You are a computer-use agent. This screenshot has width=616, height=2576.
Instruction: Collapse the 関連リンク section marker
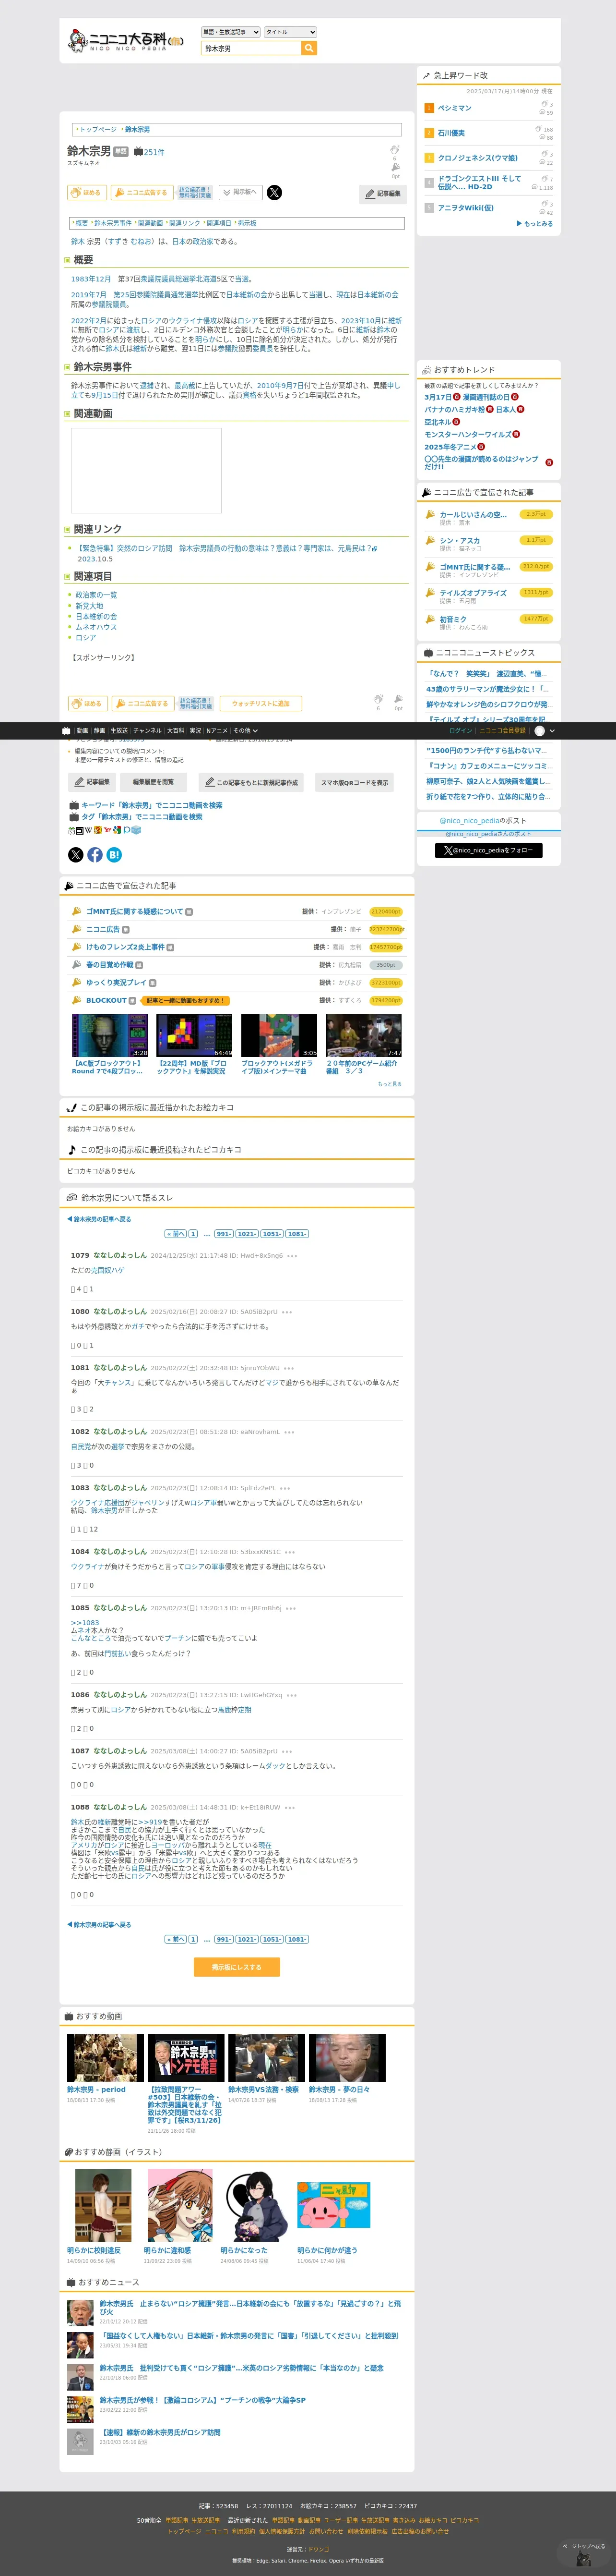point(68,530)
